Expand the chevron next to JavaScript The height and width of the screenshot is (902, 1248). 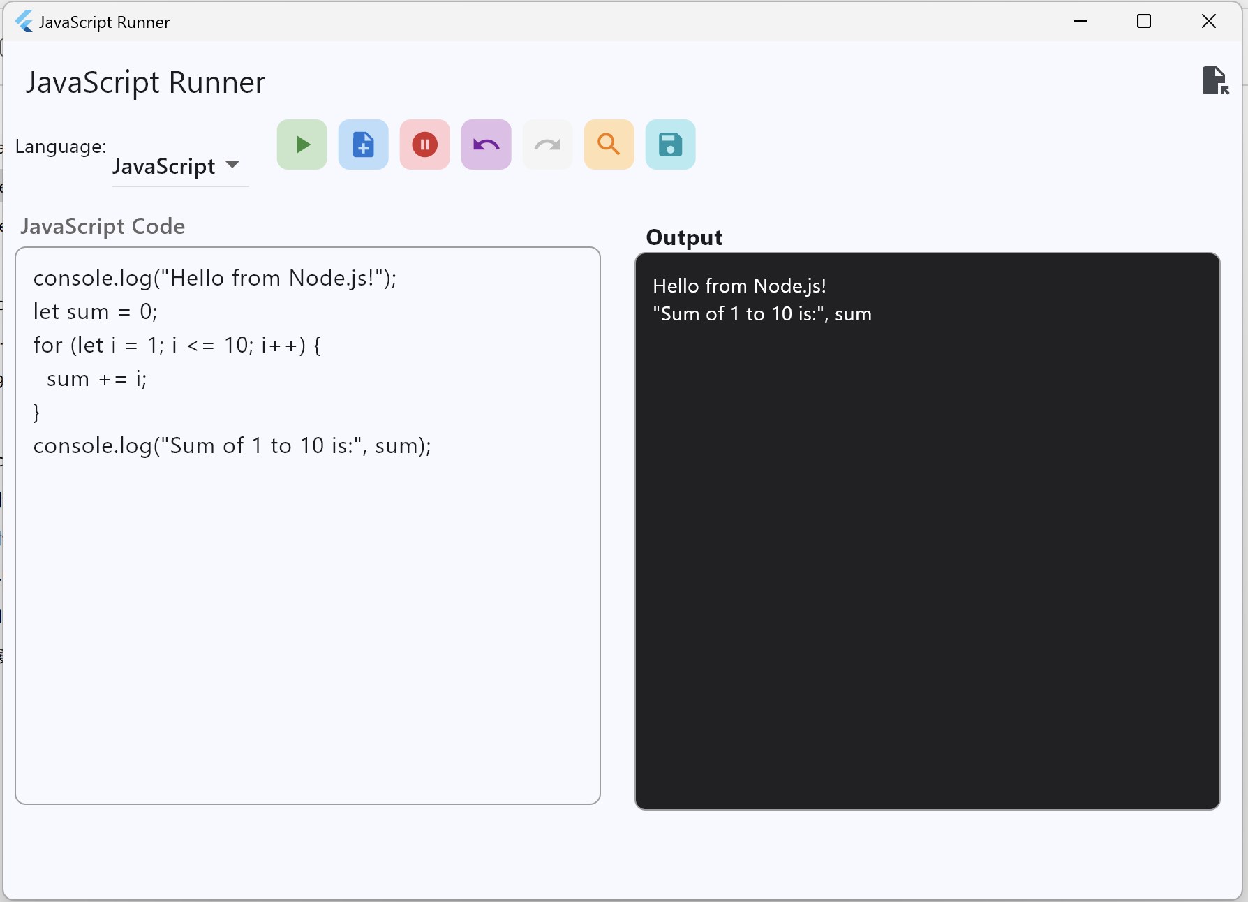point(233,166)
